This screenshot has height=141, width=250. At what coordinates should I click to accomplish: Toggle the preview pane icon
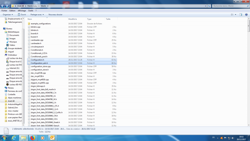241,15
